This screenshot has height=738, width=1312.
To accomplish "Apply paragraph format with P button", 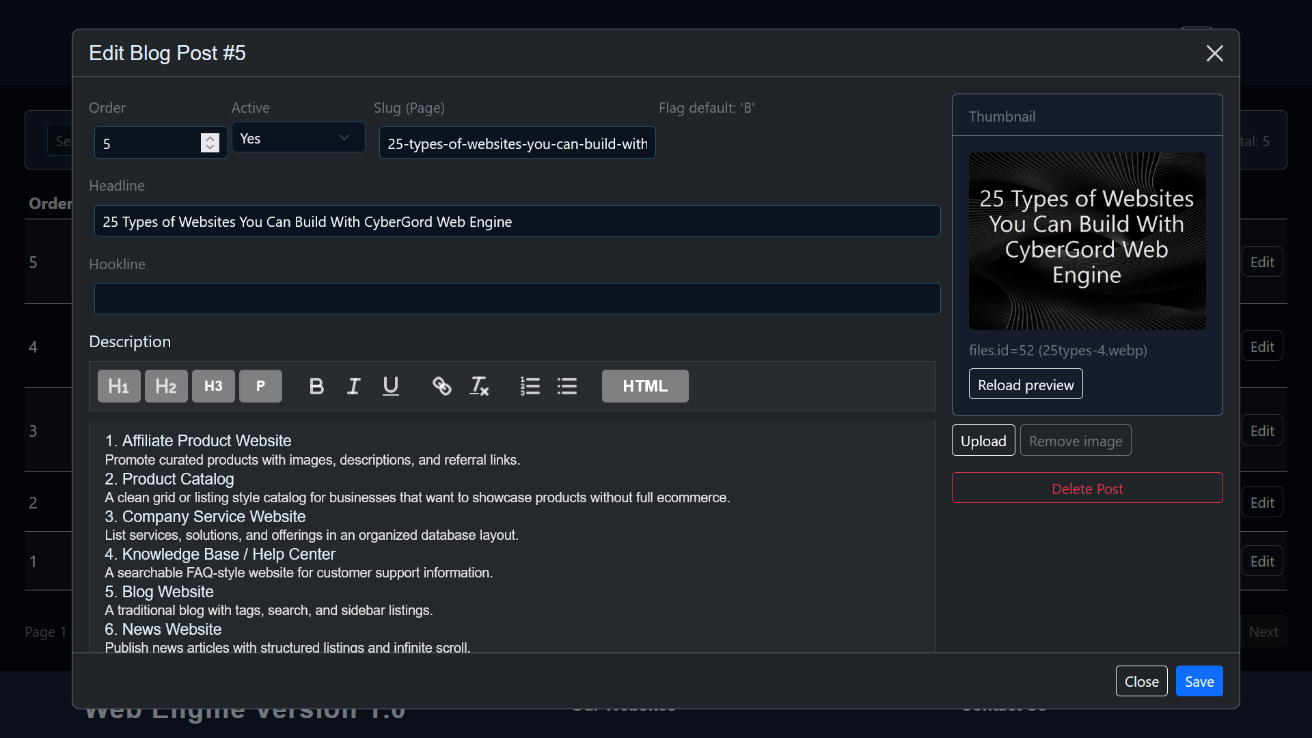I will pos(260,386).
